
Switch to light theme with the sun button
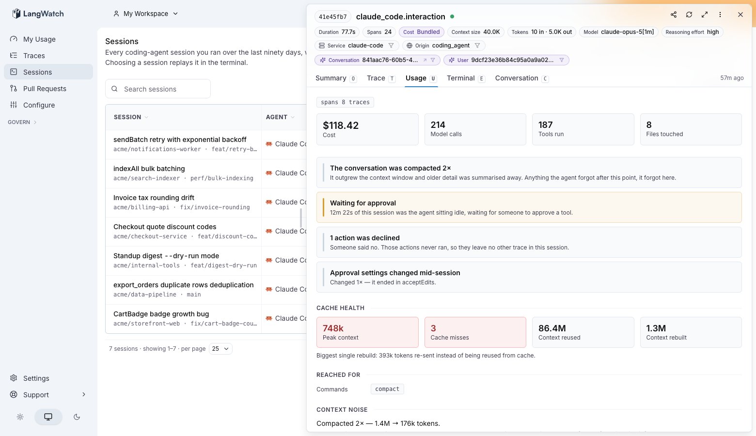pos(20,417)
